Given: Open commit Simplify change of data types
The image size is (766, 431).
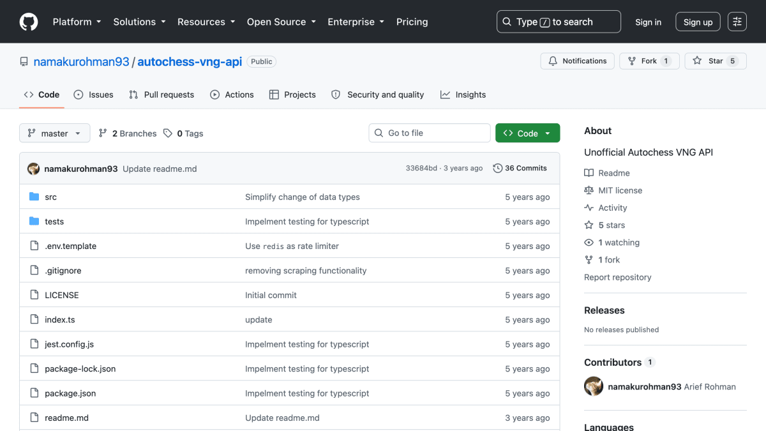Looking at the screenshot, I should (x=303, y=197).
